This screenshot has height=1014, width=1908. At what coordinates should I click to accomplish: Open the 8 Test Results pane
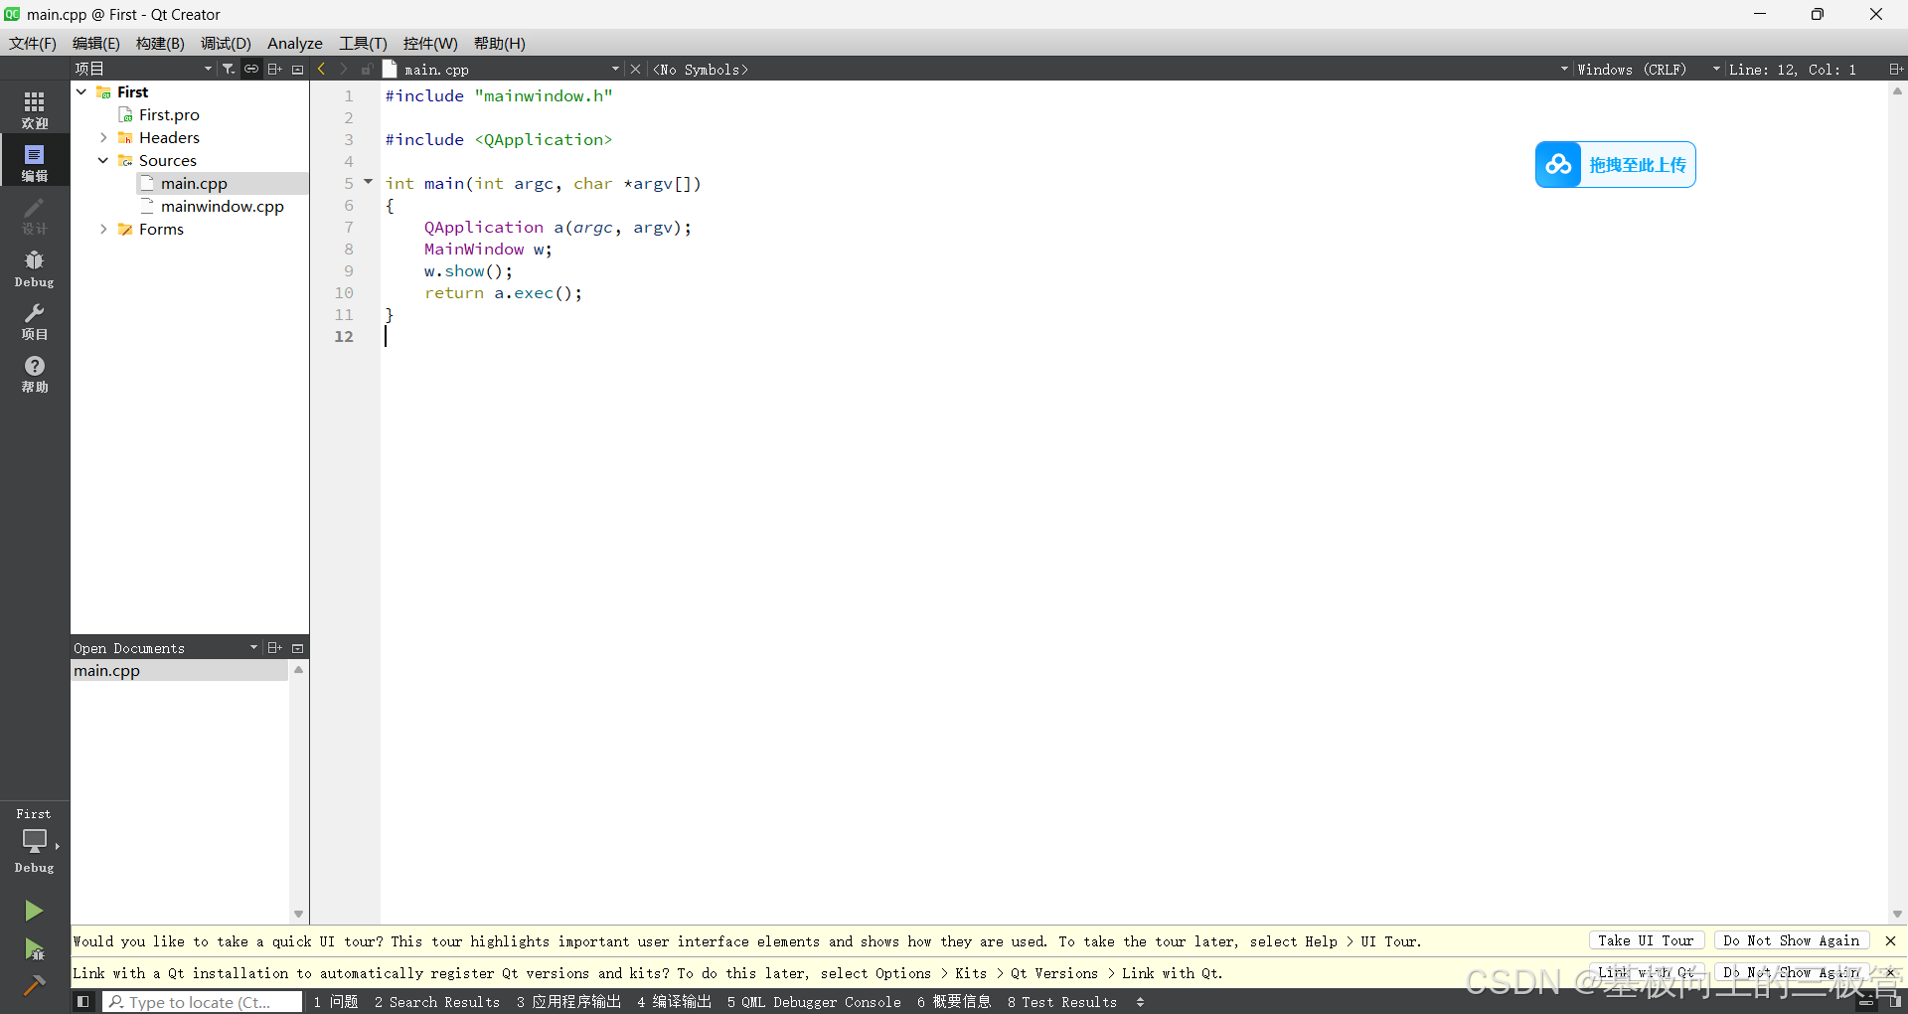click(1062, 1002)
